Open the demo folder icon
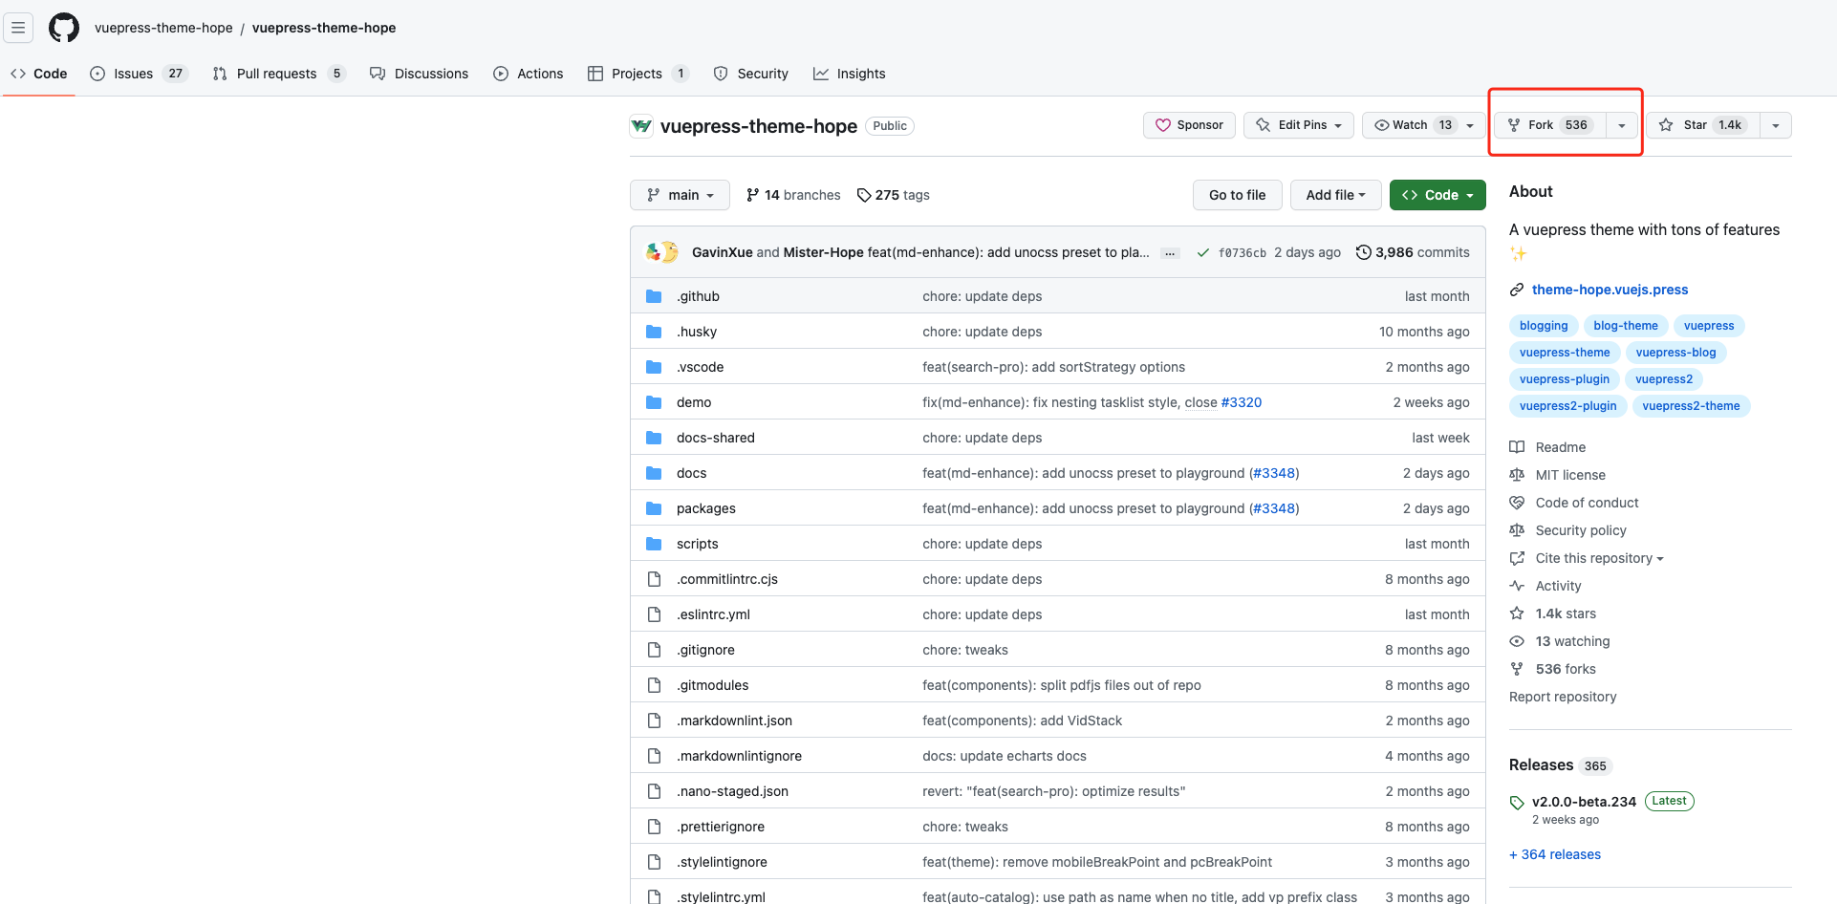 click(654, 402)
